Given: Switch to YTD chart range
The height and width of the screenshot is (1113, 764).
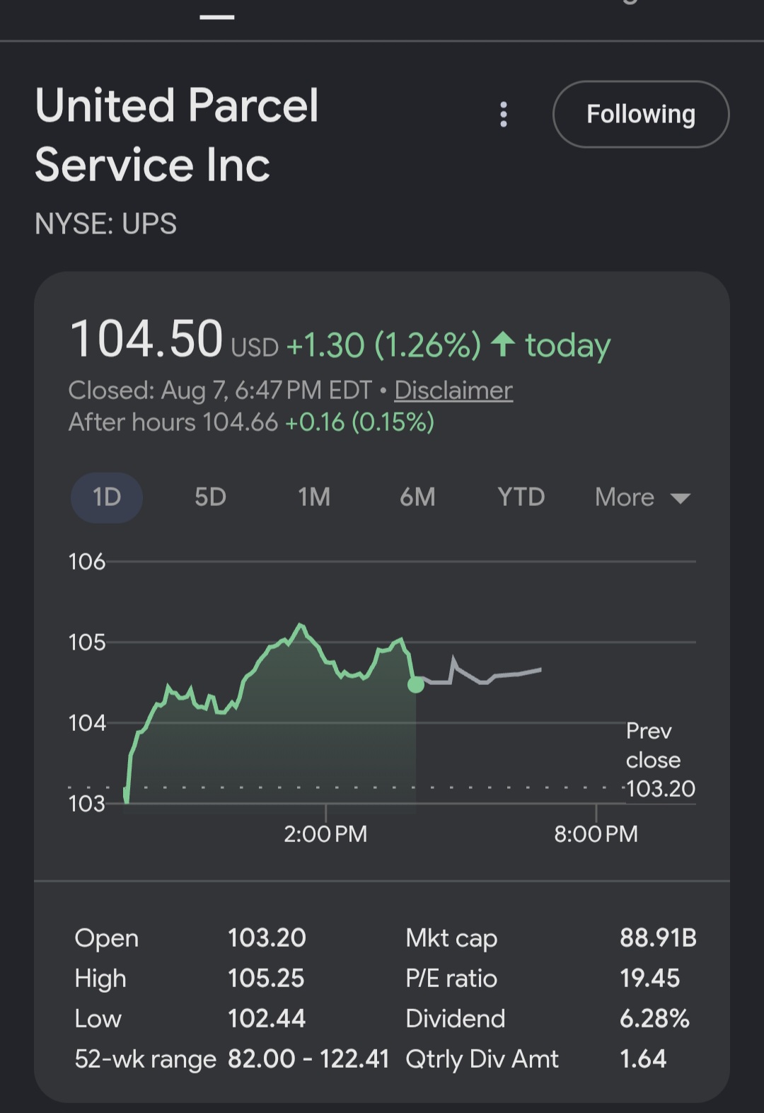Looking at the screenshot, I should (521, 497).
